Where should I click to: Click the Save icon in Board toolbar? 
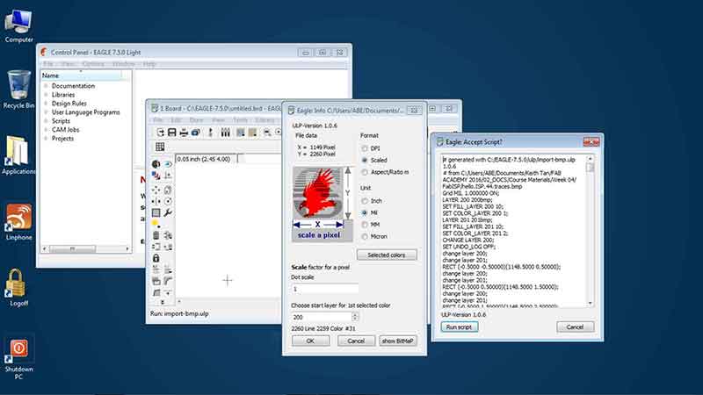(x=171, y=133)
